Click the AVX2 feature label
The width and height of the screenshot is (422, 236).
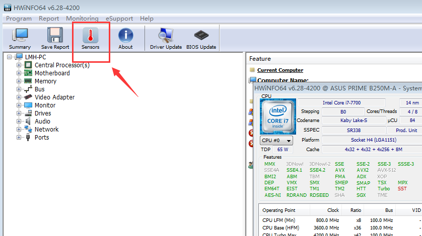363,170
